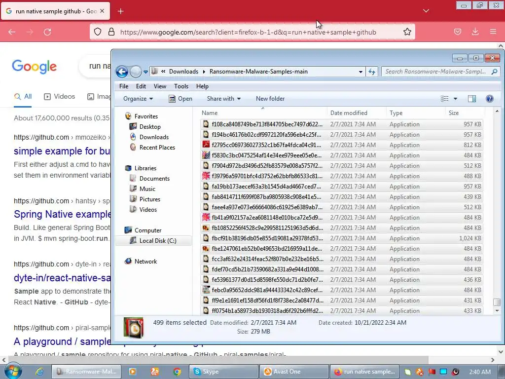The height and width of the screenshot is (379, 505).
Task: Click icon of file f2795cc069736027352c1b67fa4fdca04c91
Action: tap(206, 145)
